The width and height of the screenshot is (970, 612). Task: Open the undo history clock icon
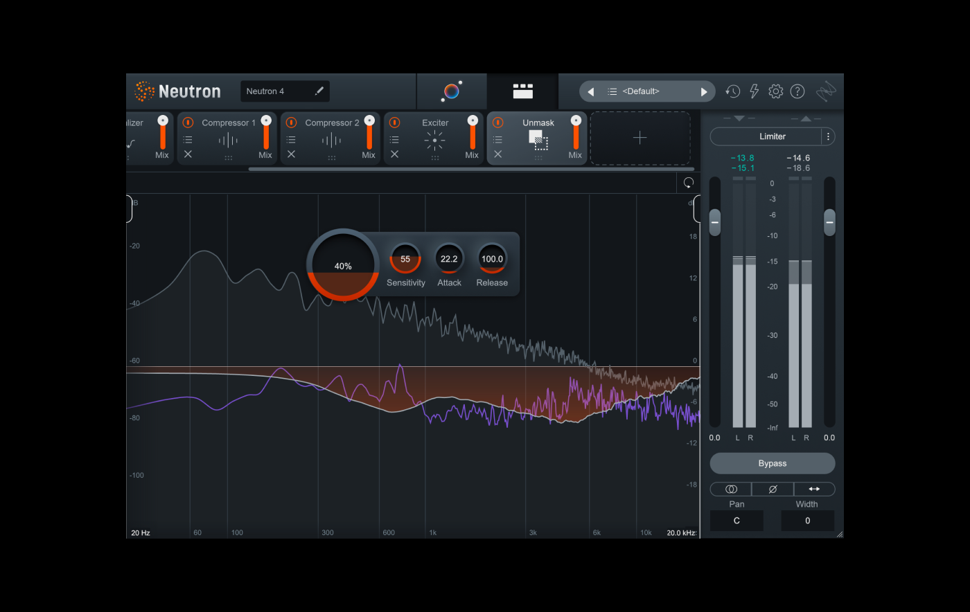point(732,91)
